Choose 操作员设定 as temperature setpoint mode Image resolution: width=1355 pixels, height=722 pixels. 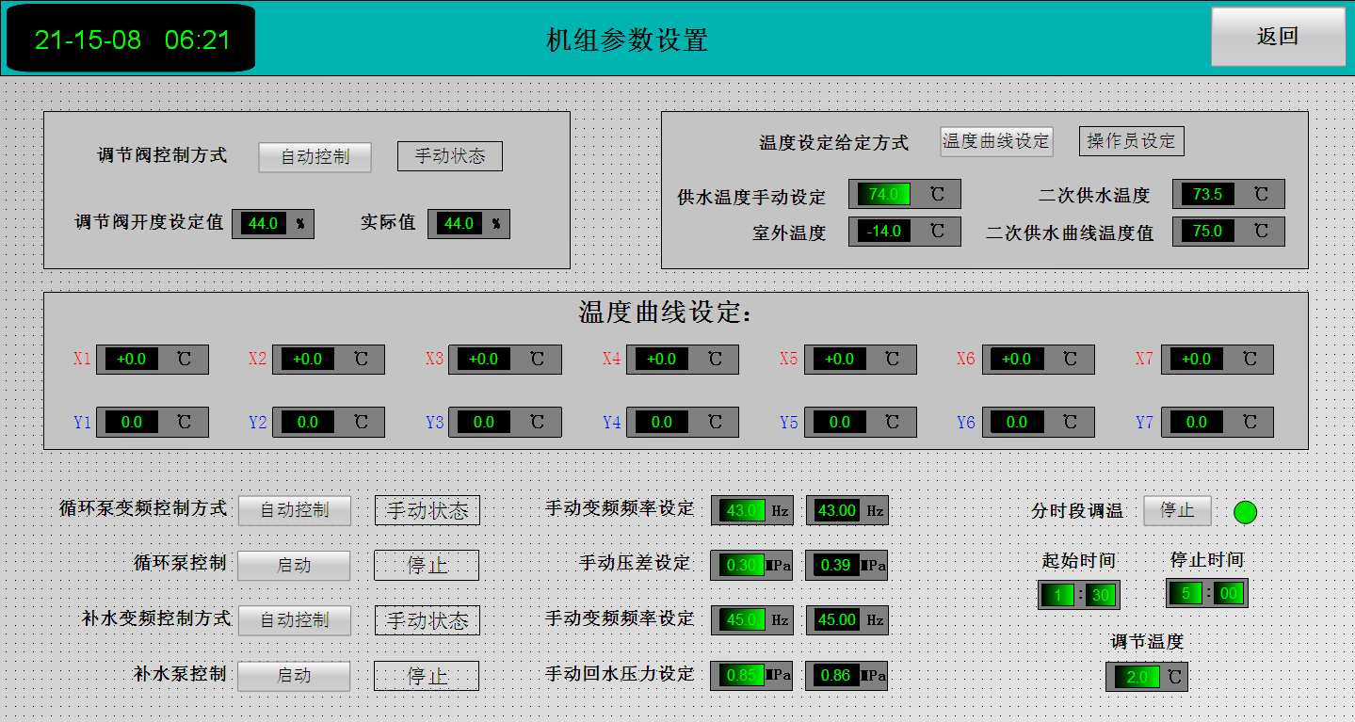pyautogui.click(x=1131, y=141)
